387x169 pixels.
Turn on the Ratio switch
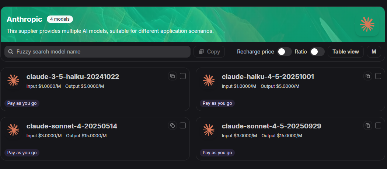(x=317, y=52)
